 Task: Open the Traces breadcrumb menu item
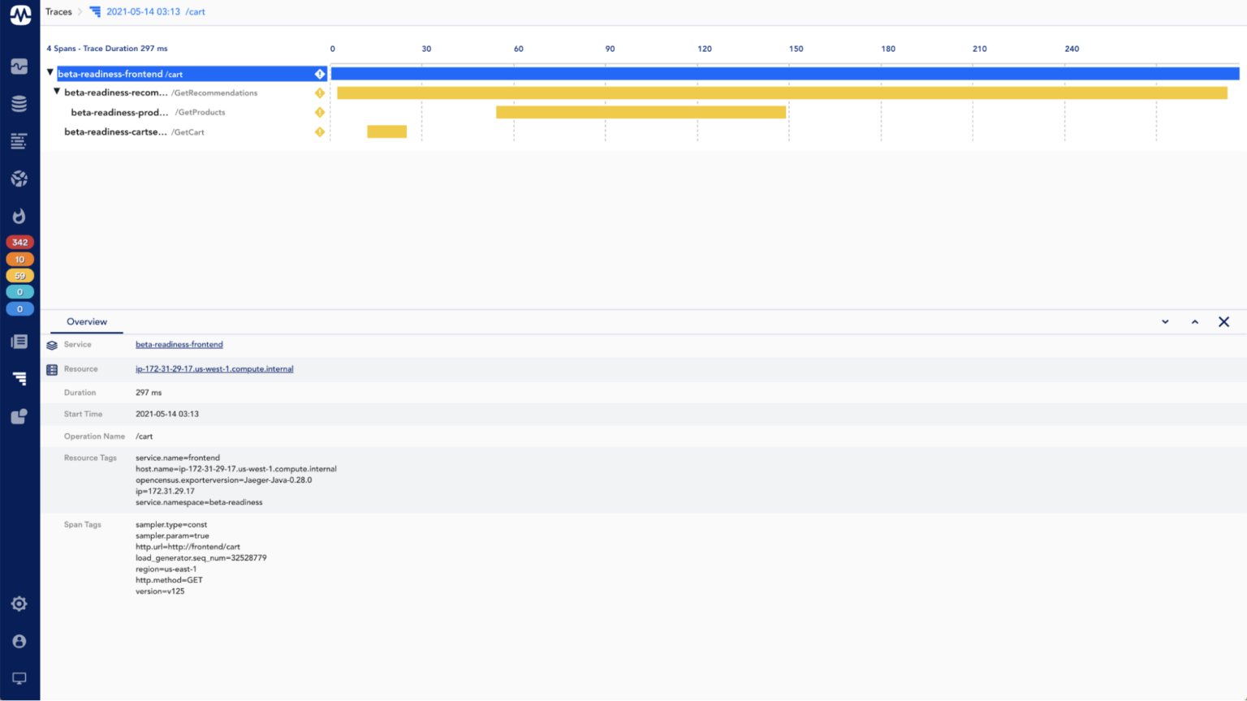(x=58, y=11)
